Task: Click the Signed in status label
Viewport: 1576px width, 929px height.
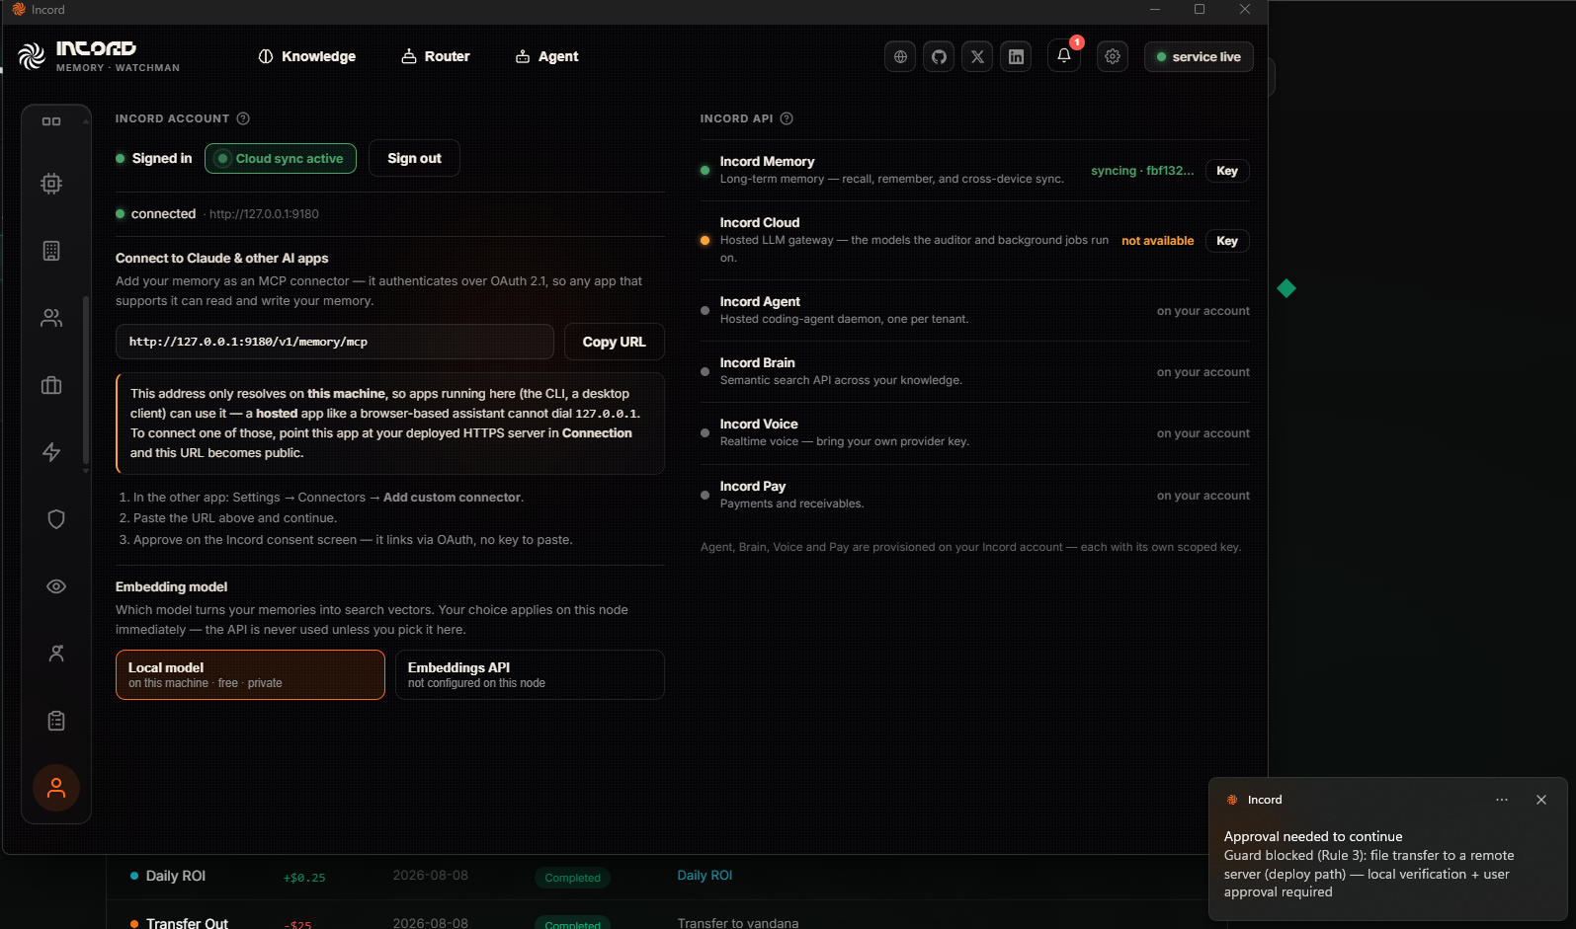Action: click(162, 158)
